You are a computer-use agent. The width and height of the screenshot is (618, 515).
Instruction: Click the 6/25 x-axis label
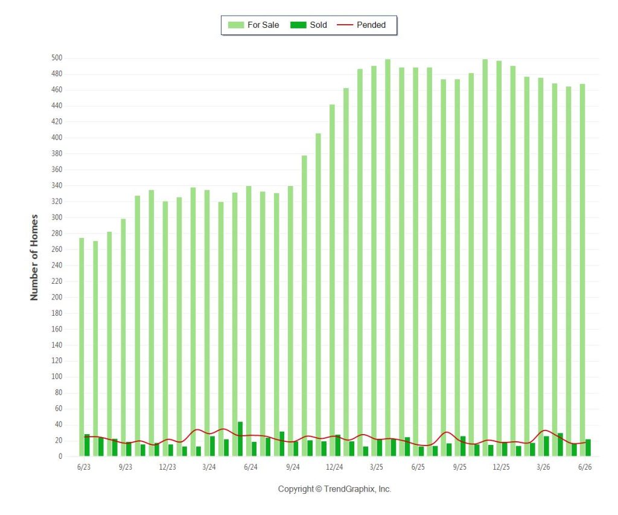click(418, 467)
